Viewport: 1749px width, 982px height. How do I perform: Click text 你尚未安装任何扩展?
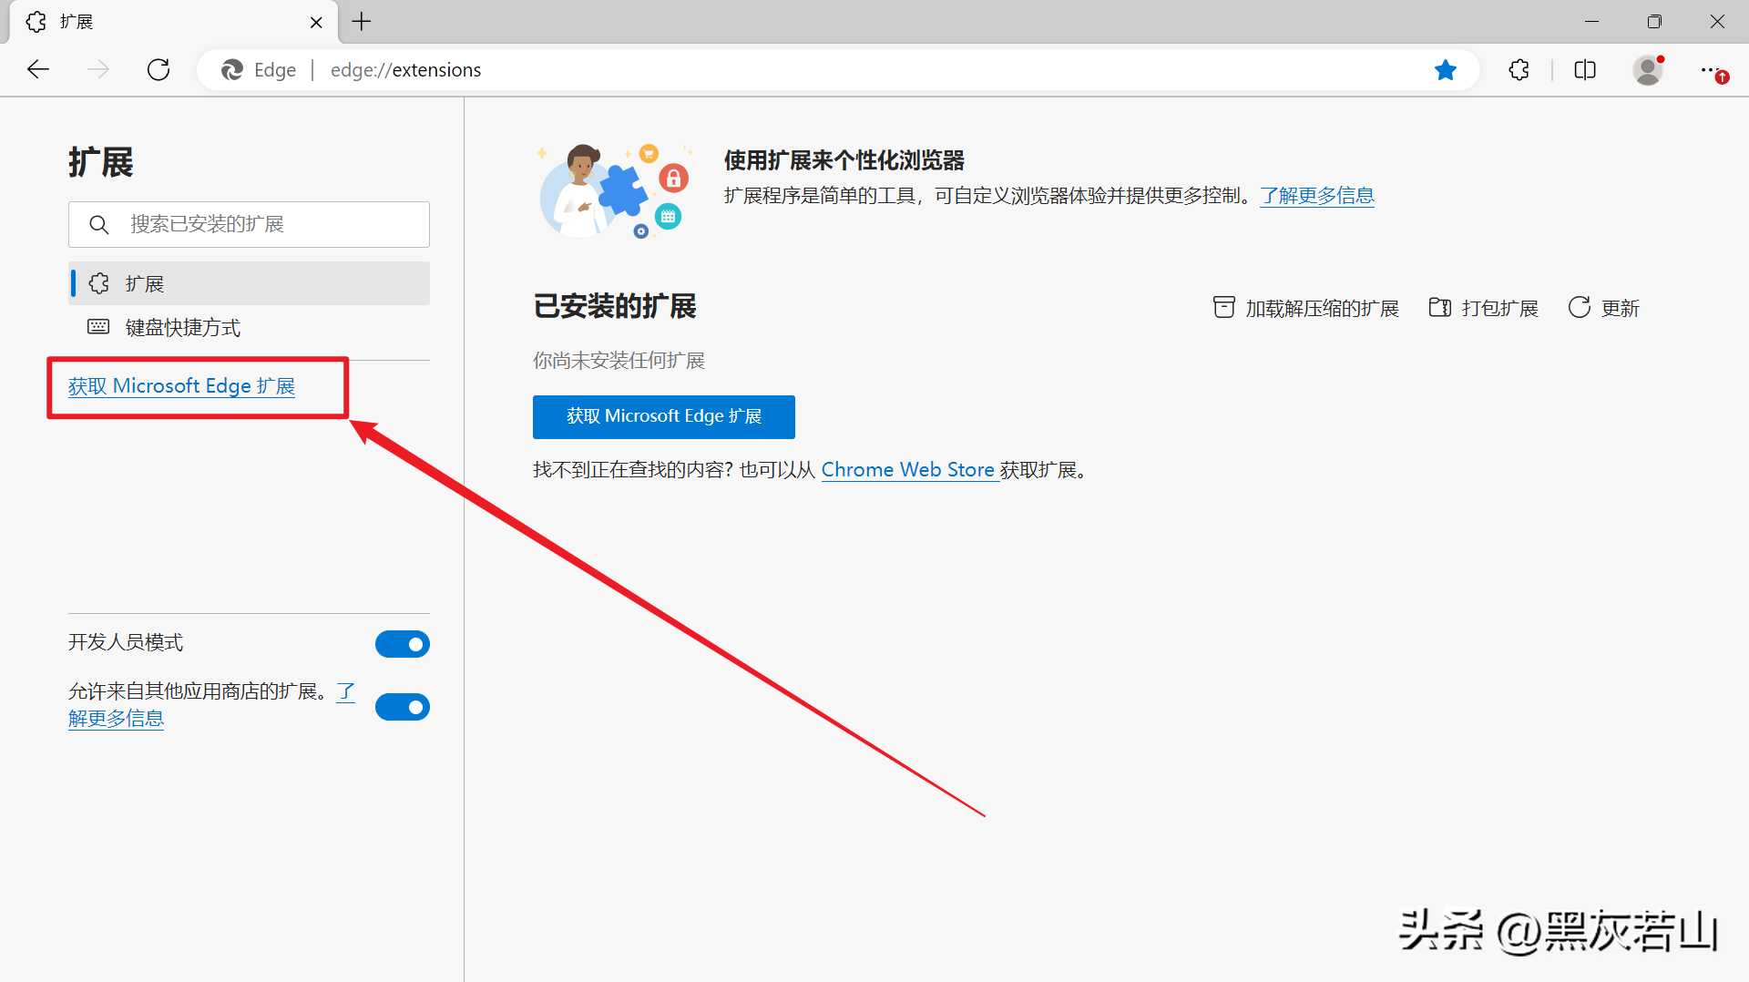click(619, 361)
